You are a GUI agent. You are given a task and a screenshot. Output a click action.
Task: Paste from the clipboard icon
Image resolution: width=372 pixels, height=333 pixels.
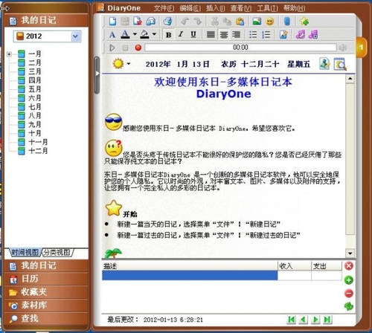pos(240,22)
